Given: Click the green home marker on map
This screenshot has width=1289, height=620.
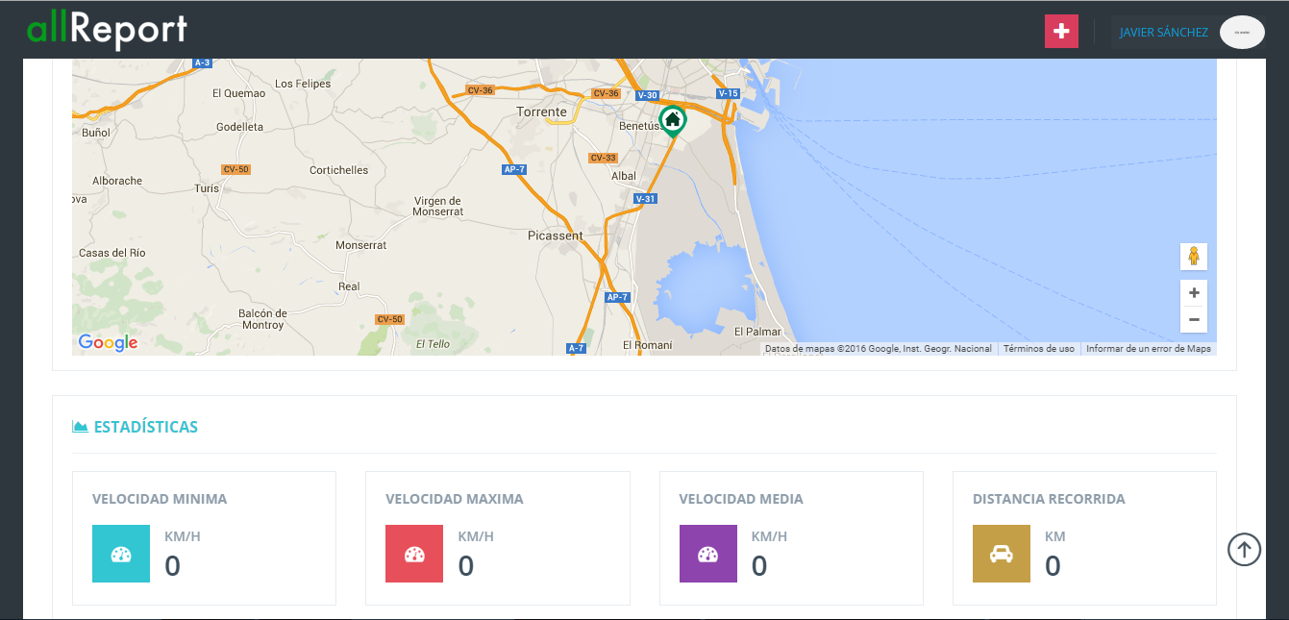Looking at the screenshot, I should (x=673, y=120).
